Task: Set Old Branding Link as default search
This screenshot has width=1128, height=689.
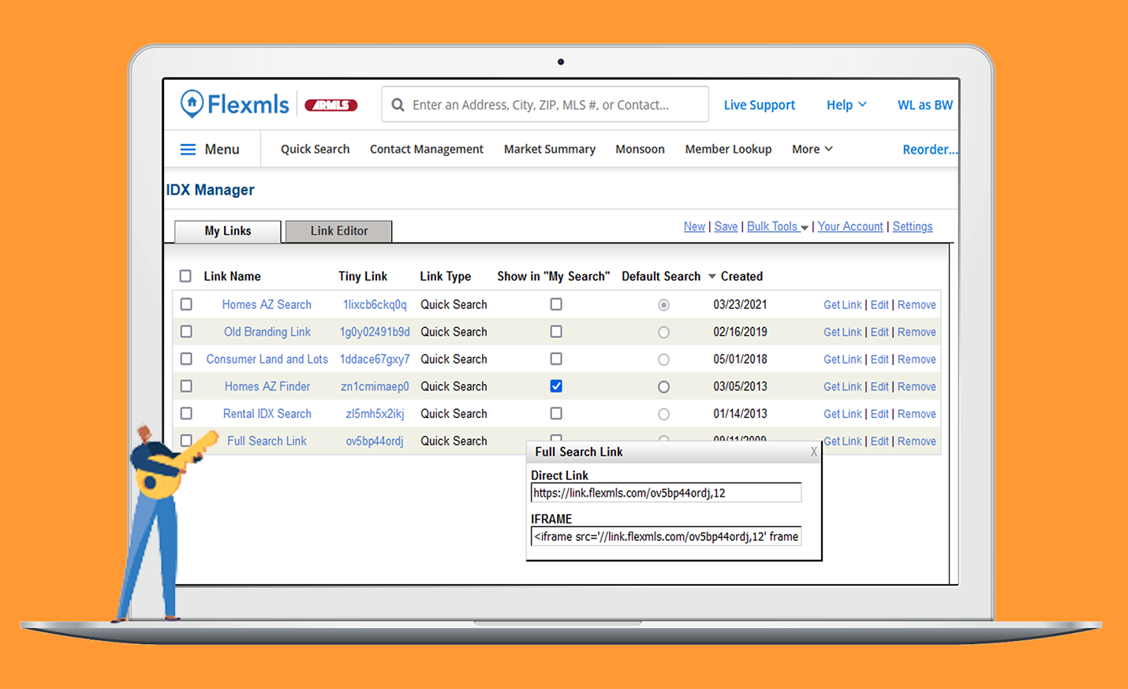Action: click(x=663, y=333)
